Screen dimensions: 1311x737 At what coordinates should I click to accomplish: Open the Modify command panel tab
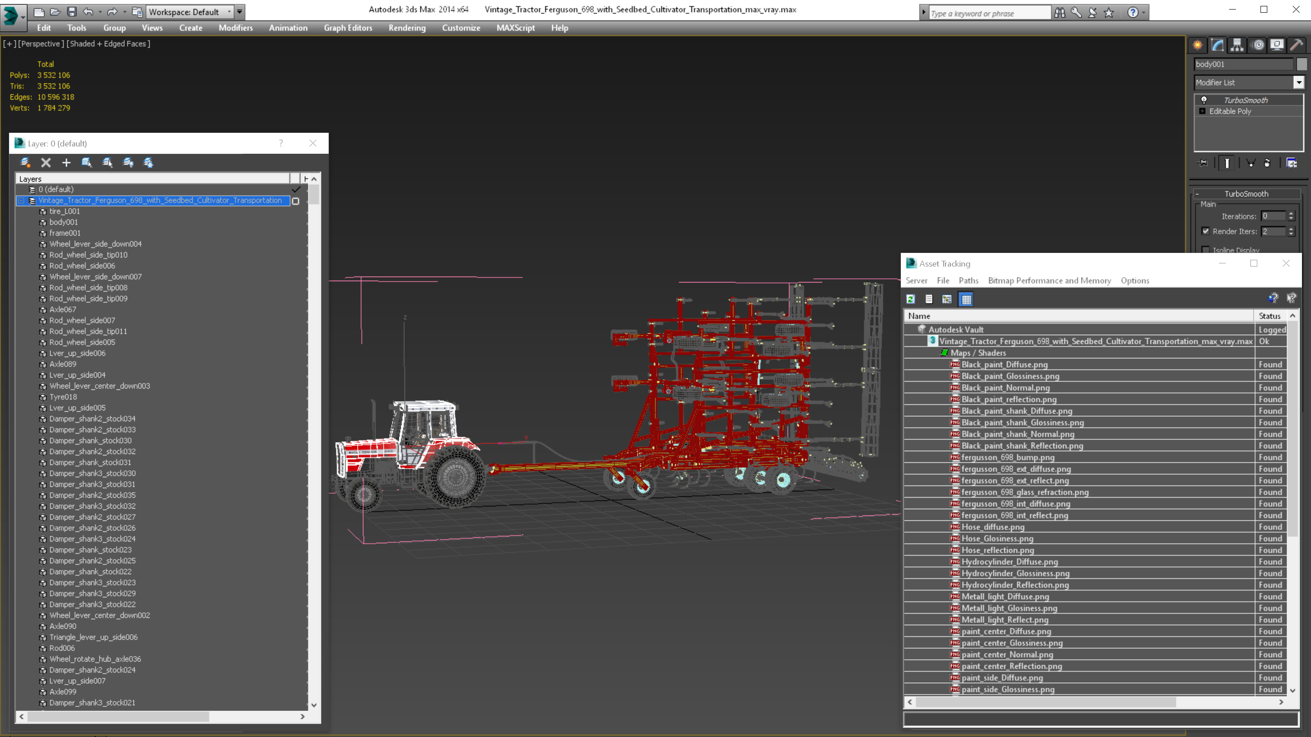point(1217,45)
